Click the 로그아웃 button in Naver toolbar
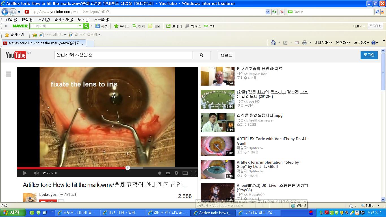Image resolution: width=386 pixels, height=217 pixels. point(375,26)
